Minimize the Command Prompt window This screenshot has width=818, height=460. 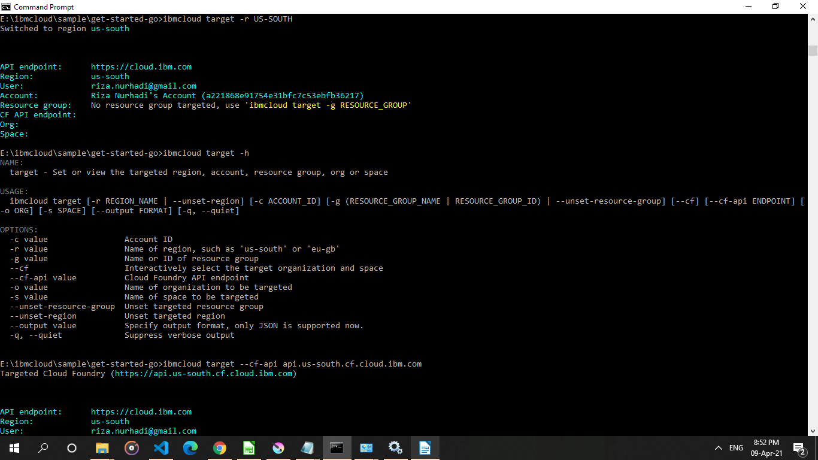point(748,7)
